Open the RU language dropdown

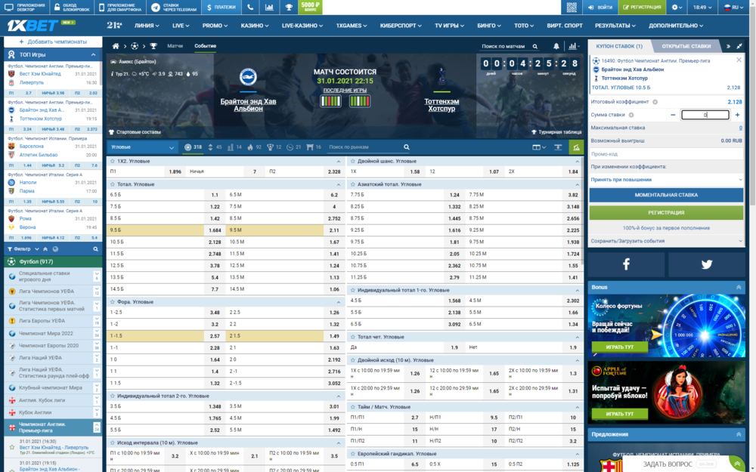[x=733, y=8]
